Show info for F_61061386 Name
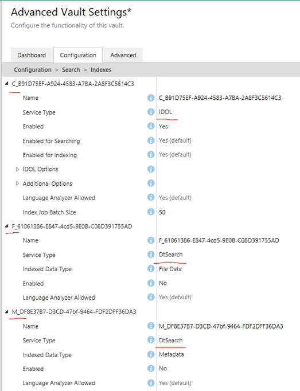 coord(151,240)
